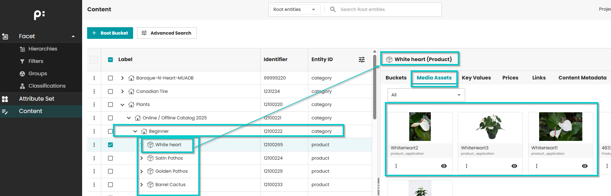The height and width of the screenshot is (196, 611).
Task: Click the header row drag-handle menu icon
Action: coord(94,60)
